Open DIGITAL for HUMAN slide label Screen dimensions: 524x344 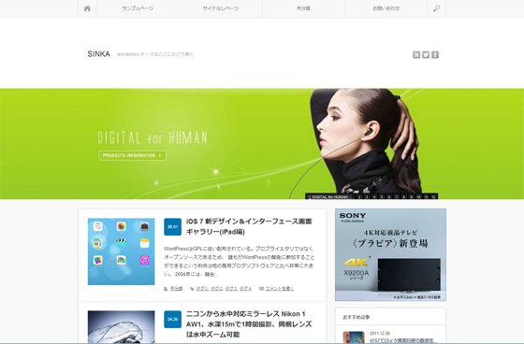tap(329, 196)
